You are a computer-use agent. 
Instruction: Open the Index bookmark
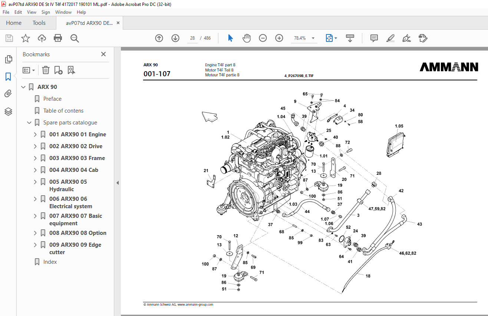[50, 262]
